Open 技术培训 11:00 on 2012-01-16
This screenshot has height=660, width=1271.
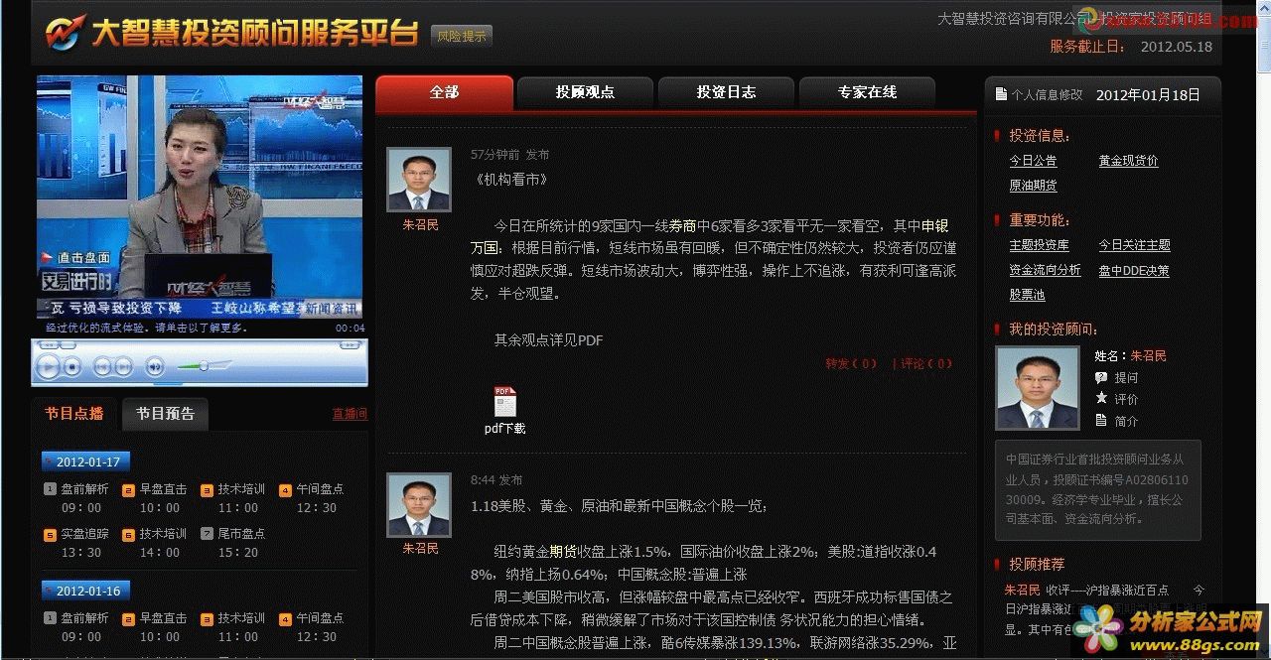coord(233,627)
